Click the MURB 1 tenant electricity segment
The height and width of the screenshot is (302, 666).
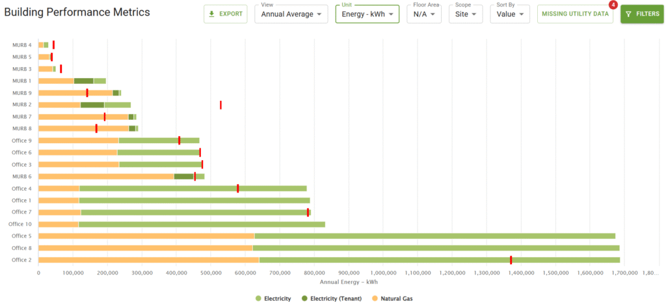click(83, 81)
